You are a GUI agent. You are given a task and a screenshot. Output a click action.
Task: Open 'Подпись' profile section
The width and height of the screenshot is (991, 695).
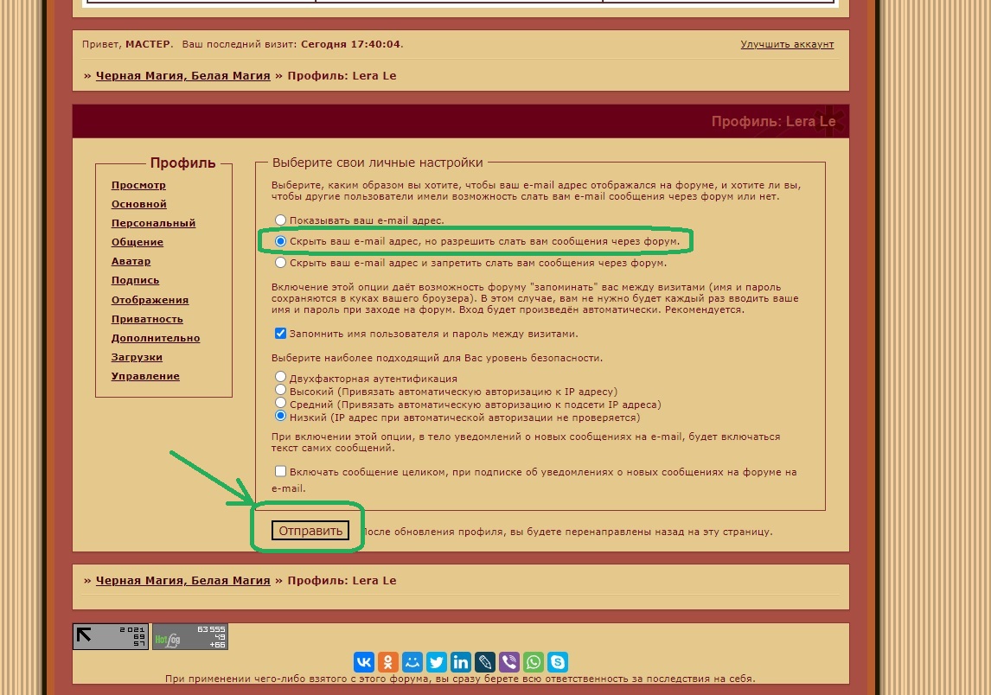coord(135,280)
